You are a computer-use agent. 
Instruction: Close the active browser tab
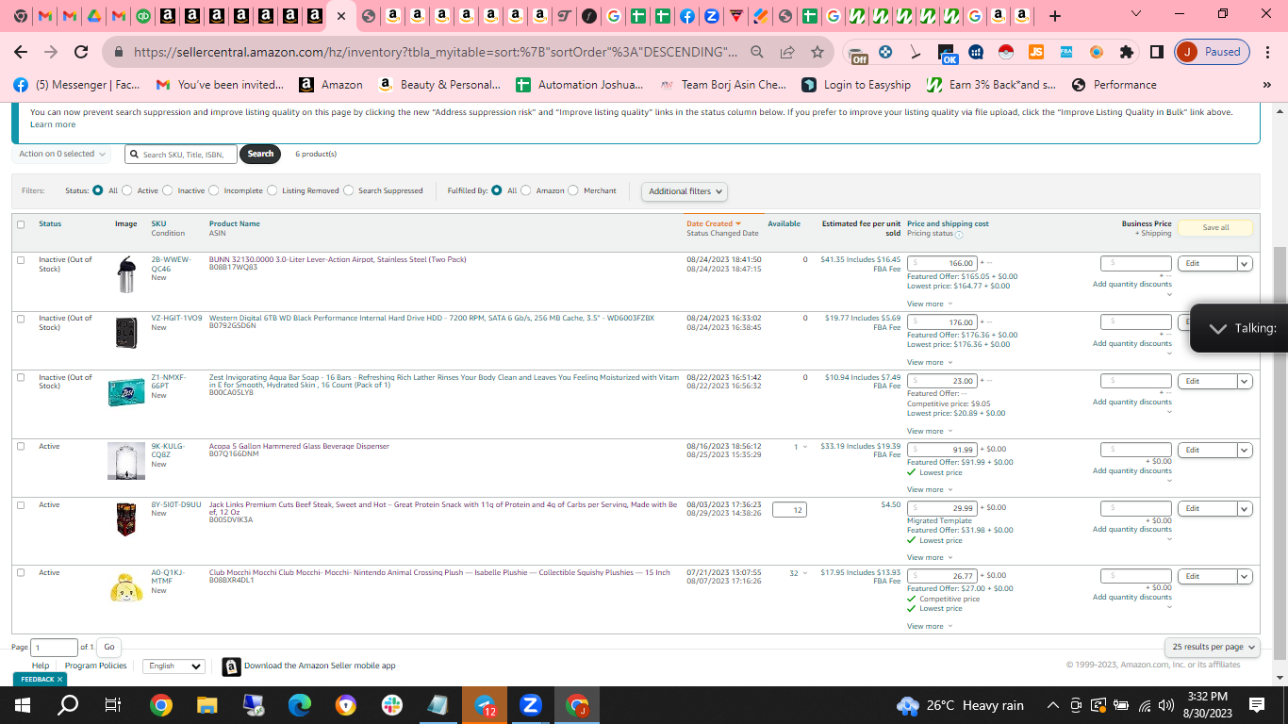[340, 16]
